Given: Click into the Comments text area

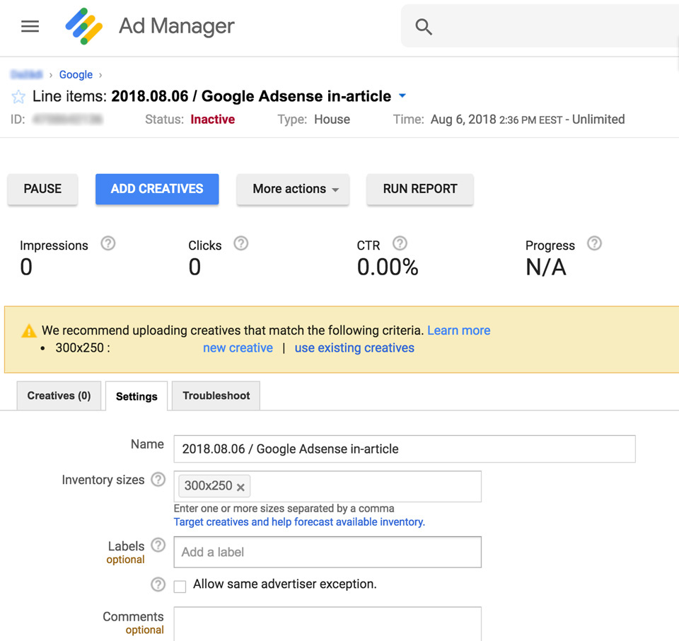Looking at the screenshot, I should 327,624.
